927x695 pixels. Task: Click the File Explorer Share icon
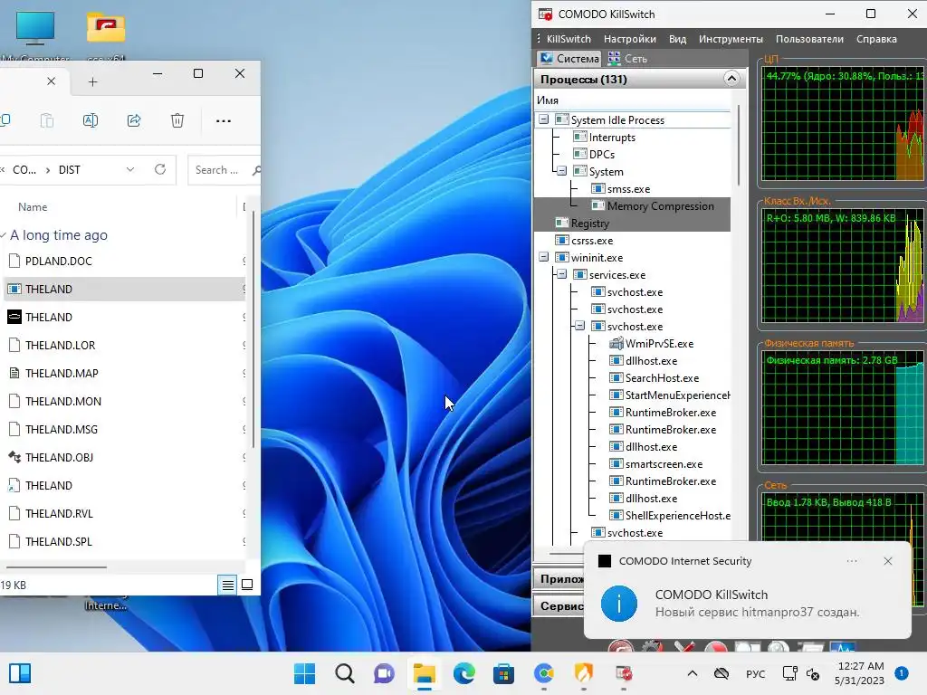pyautogui.click(x=134, y=120)
